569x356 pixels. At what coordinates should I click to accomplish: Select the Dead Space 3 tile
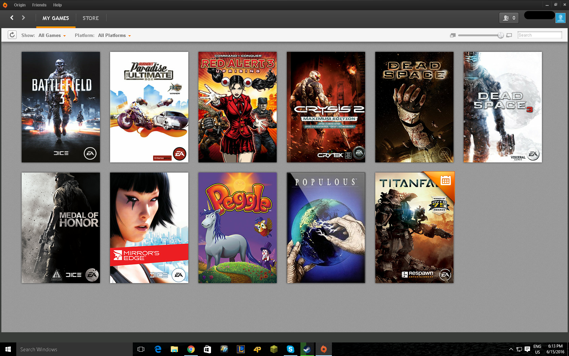[x=503, y=107]
